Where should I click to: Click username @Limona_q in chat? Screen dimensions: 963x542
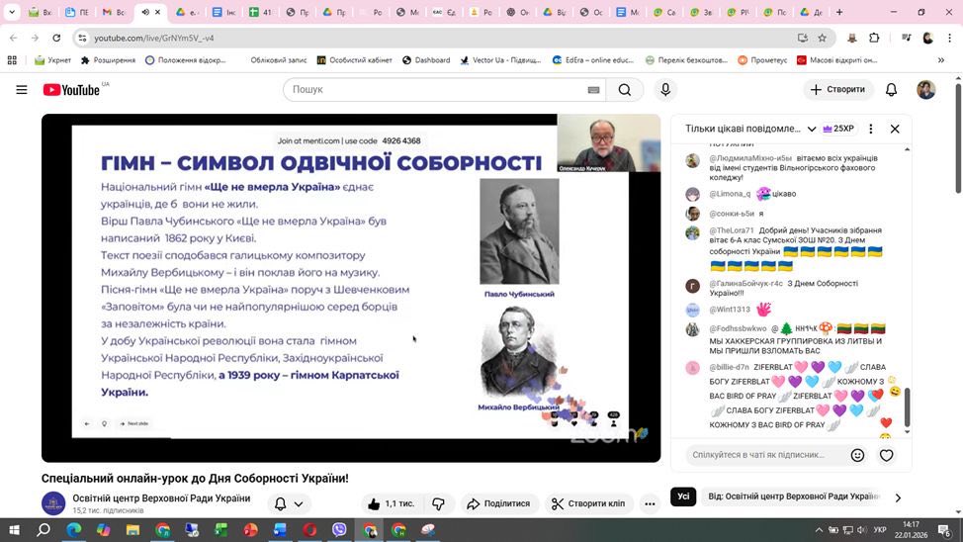(730, 194)
